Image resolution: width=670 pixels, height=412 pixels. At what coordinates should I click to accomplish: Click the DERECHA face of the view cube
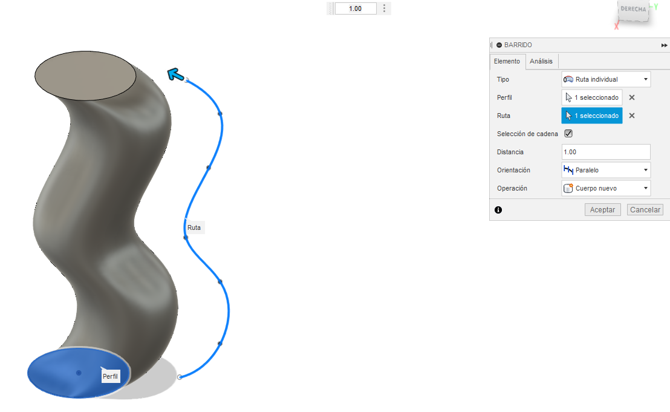[x=633, y=10]
